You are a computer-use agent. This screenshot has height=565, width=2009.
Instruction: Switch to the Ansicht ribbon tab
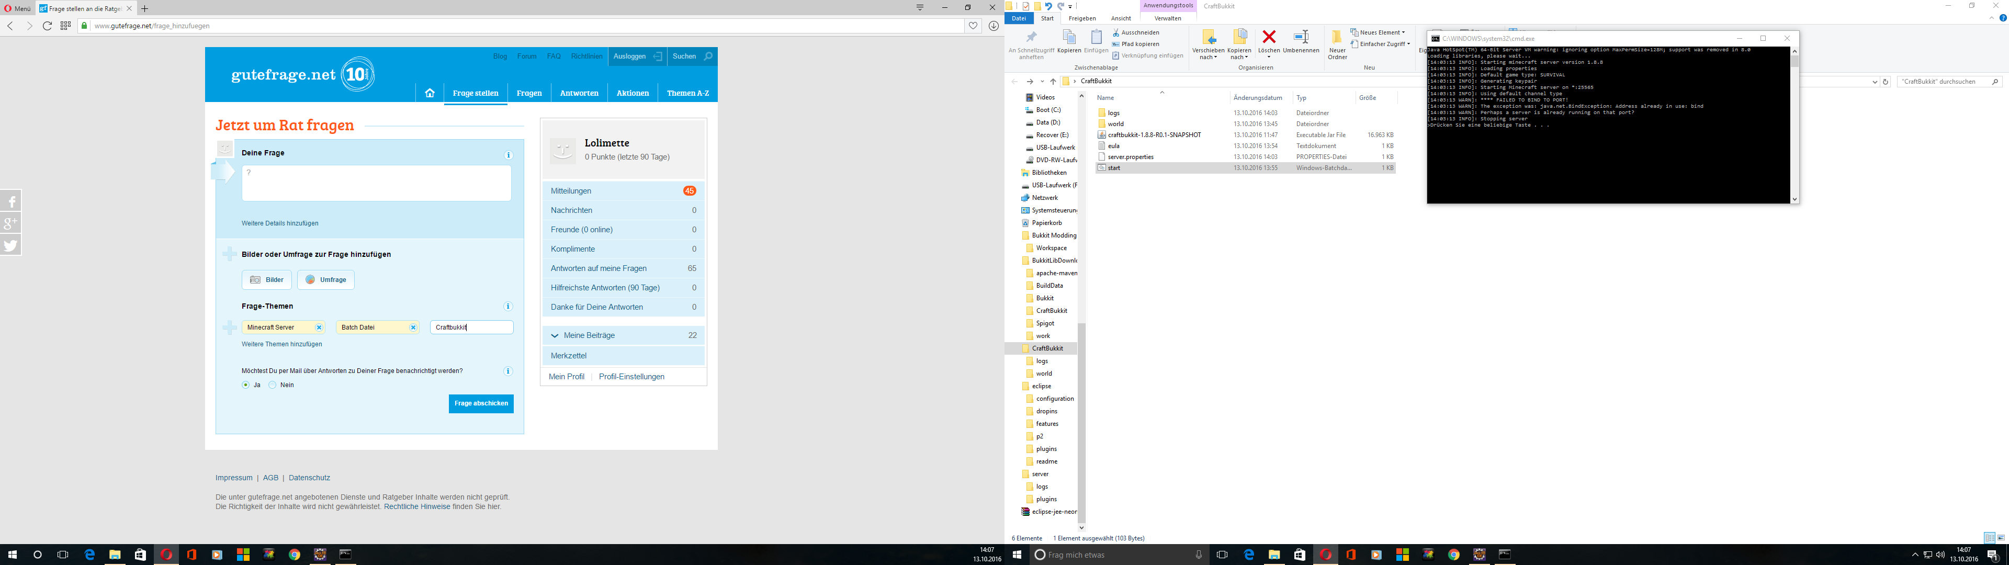pos(1121,19)
